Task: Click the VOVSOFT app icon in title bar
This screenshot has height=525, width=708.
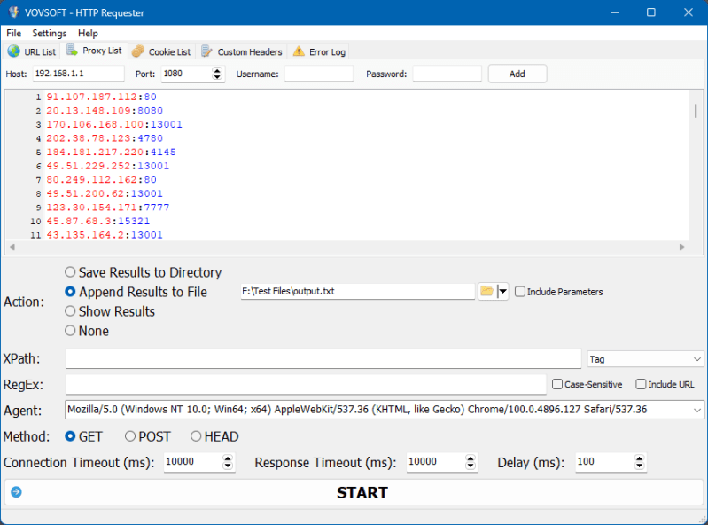Action: [x=14, y=12]
